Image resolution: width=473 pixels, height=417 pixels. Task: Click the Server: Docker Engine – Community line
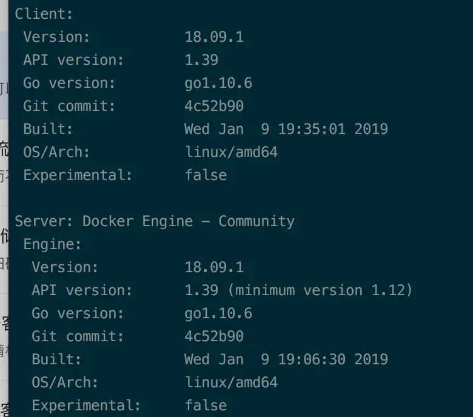coord(155,221)
